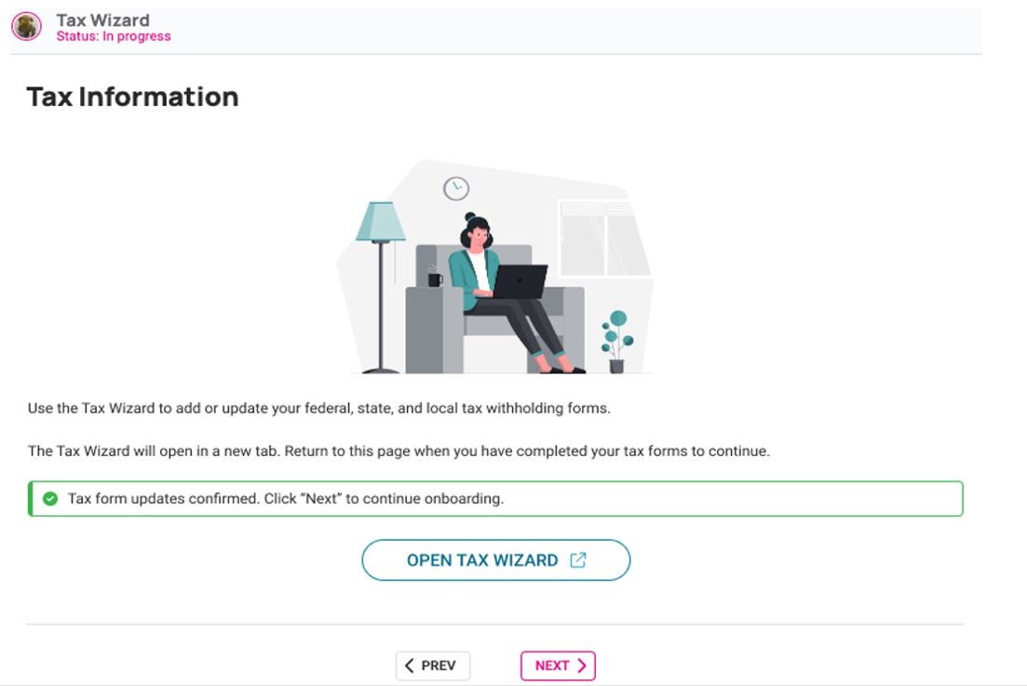Click the woman with laptop illustration

pyautogui.click(x=511, y=293)
